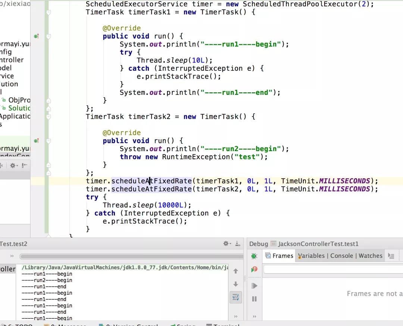Collapse timerTask2 anonymous class fold marker
The width and height of the screenshot is (403, 326).
[48, 117]
